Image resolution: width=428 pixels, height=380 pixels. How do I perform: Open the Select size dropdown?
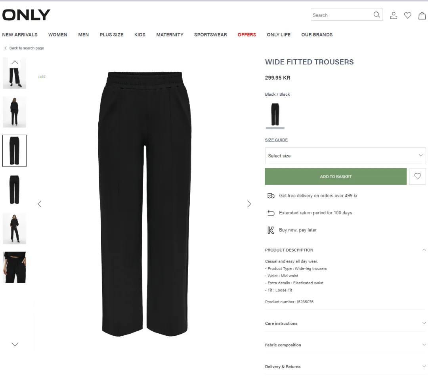[x=345, y=155]
